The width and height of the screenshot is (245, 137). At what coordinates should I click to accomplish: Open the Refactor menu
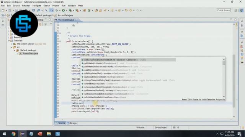(26, 6)
